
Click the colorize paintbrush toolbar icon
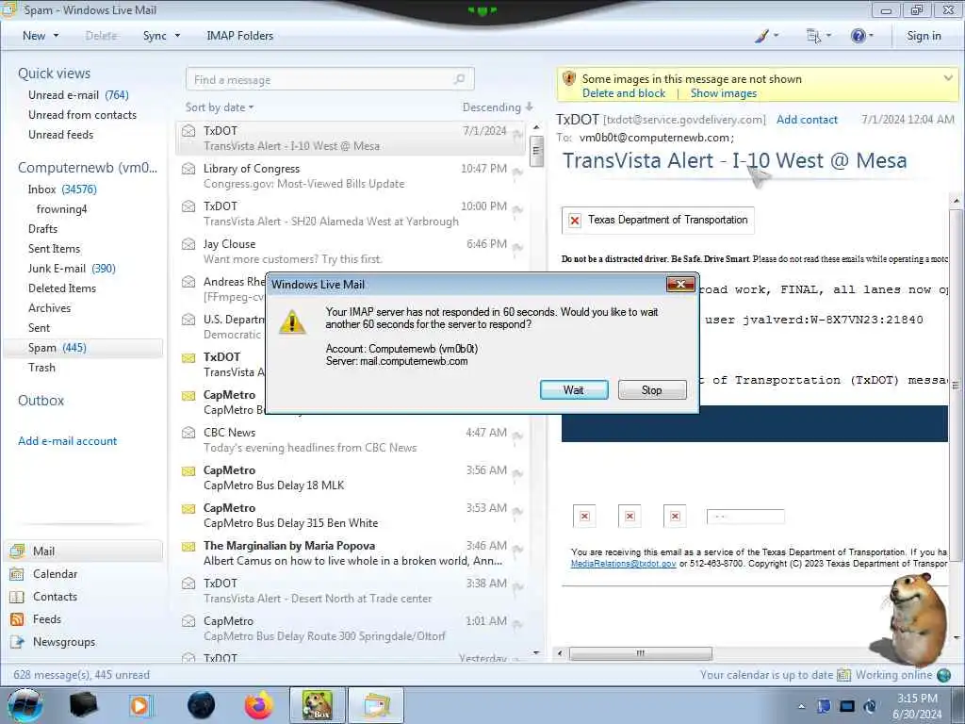click(x=761, y=36)
